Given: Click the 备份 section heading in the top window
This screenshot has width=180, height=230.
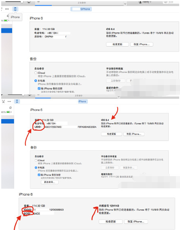Looking at the screenshot, I should coord(33,59).
